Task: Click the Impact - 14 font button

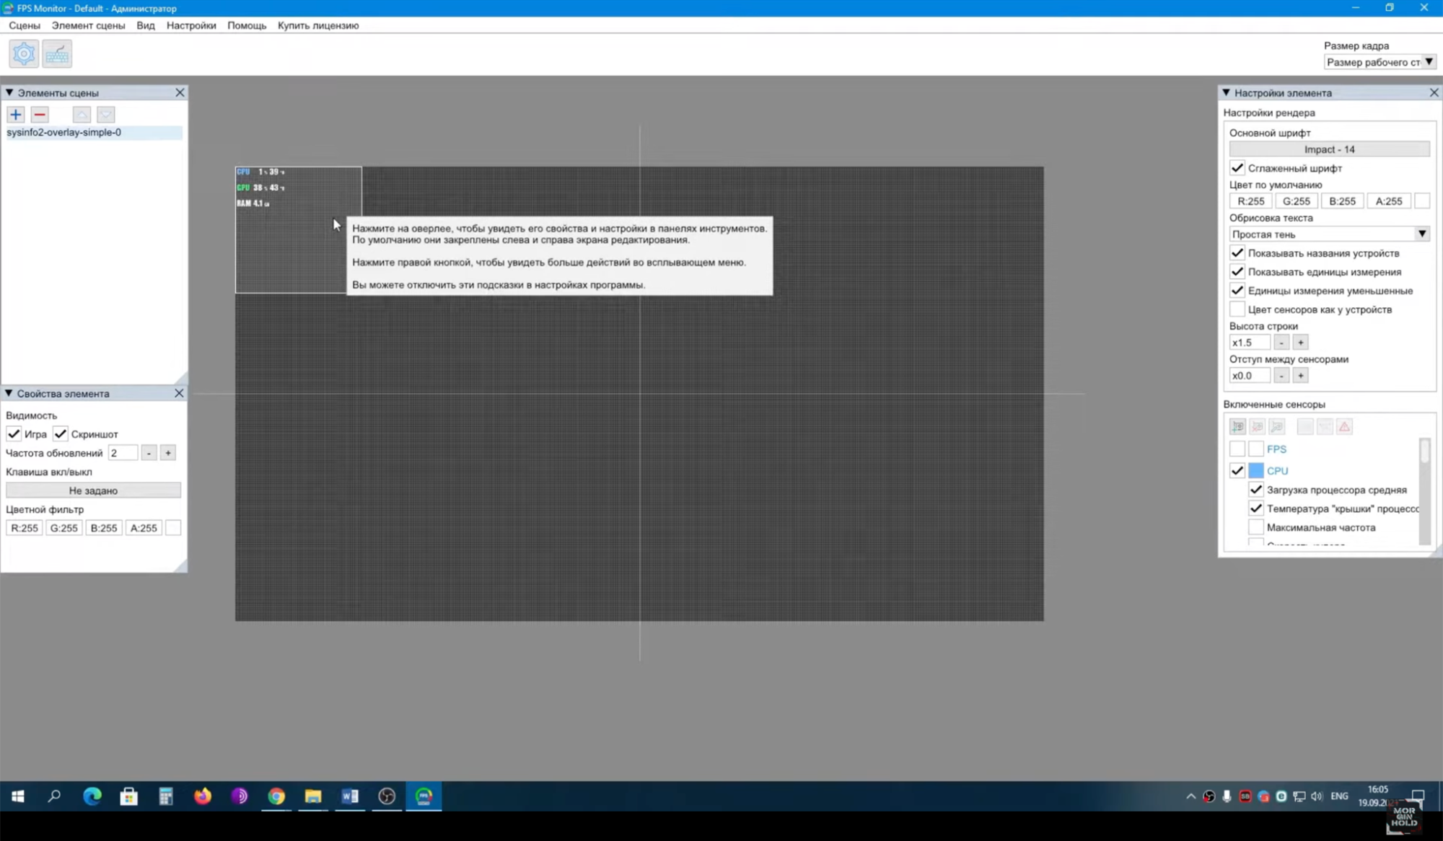Action: tap(1329, 149)
